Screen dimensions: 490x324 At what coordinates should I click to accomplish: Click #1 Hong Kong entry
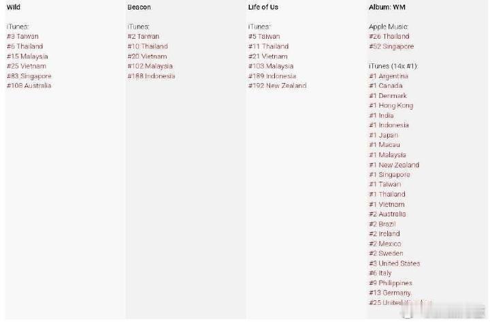[391, 106]
